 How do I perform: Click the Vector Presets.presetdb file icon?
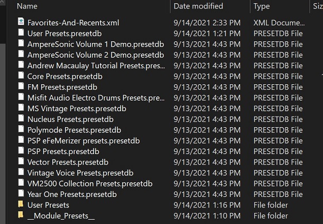[x=21, y=161]
